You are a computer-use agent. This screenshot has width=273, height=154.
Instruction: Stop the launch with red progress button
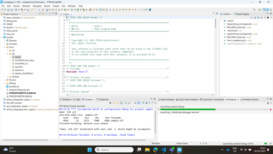click(x=271, y=109)
